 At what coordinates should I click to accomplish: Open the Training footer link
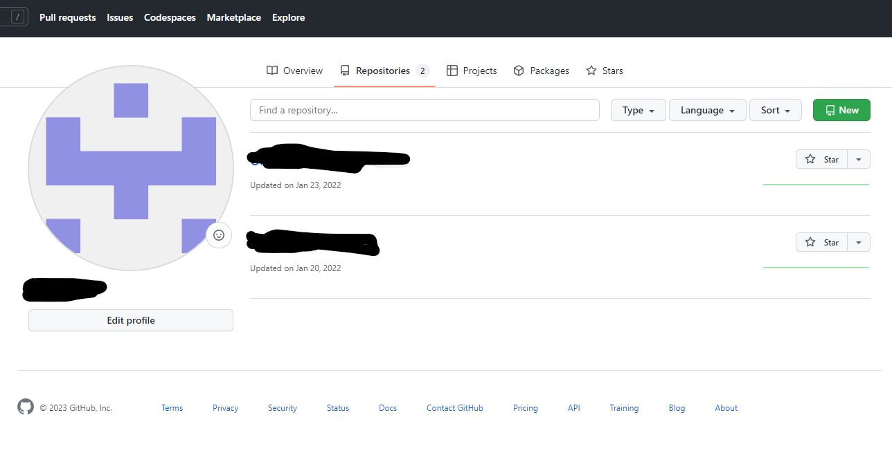point(624,408)
